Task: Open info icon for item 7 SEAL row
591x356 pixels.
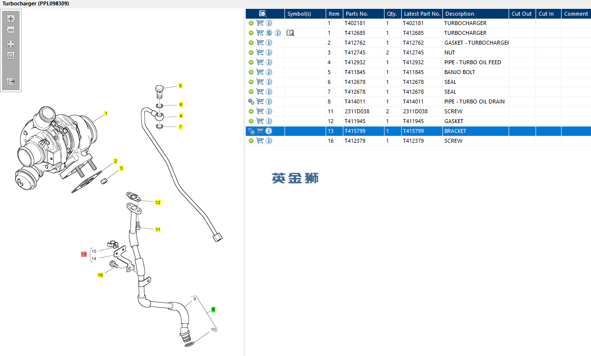Action: click(x=269, y=92)
